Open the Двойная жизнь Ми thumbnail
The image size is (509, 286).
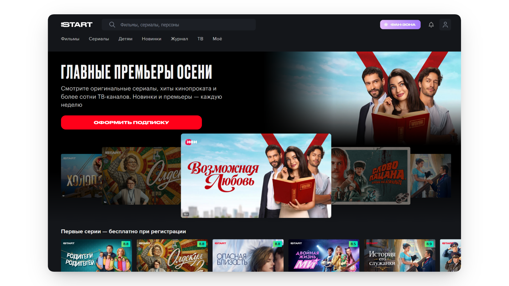324,255
